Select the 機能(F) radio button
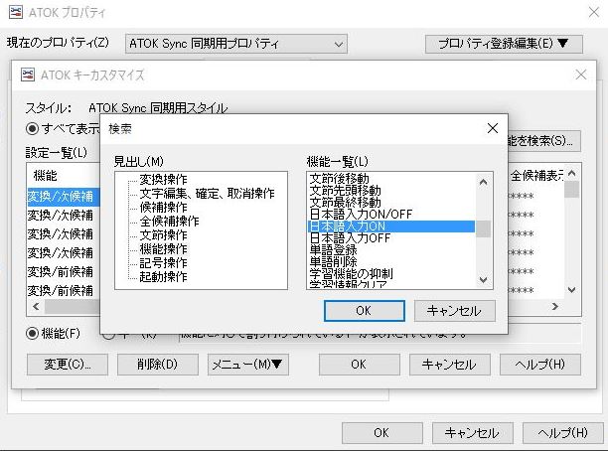The height and width of the screenshot is (451, 608). (33, 333)
